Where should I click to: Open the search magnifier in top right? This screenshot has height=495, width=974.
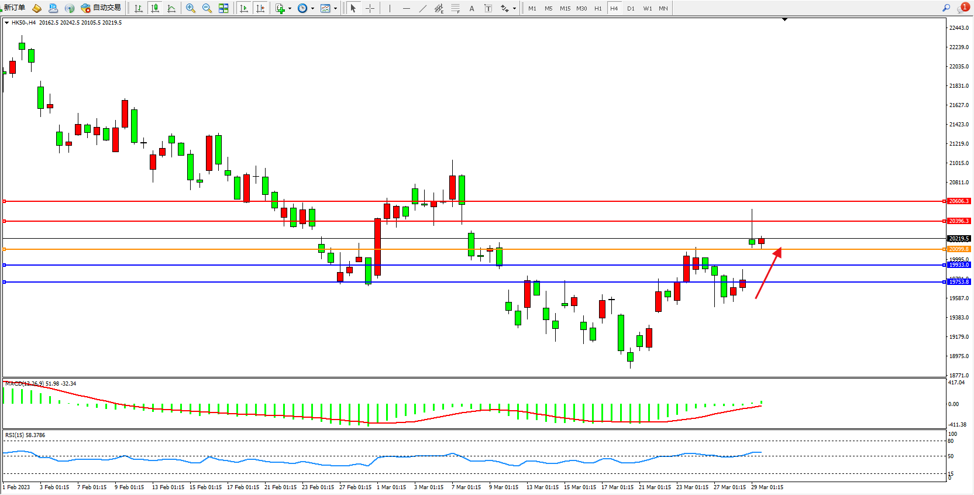(946, 8)
